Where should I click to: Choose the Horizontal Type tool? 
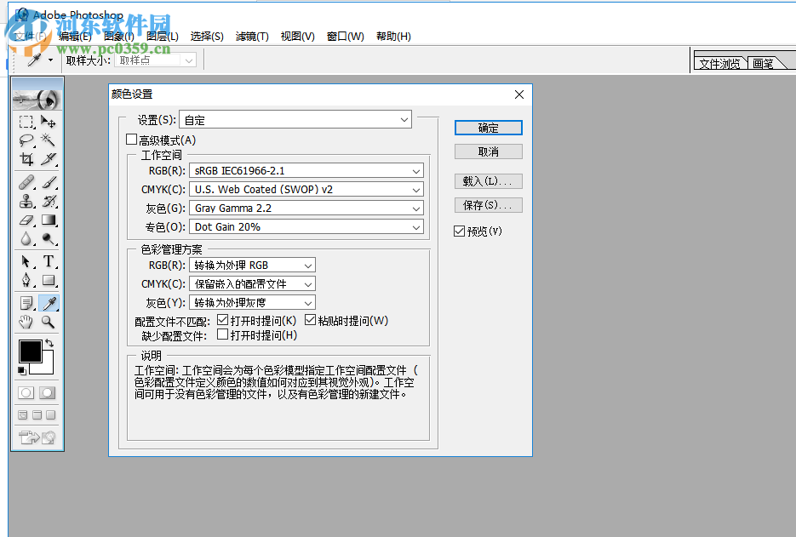pos(49,261)
